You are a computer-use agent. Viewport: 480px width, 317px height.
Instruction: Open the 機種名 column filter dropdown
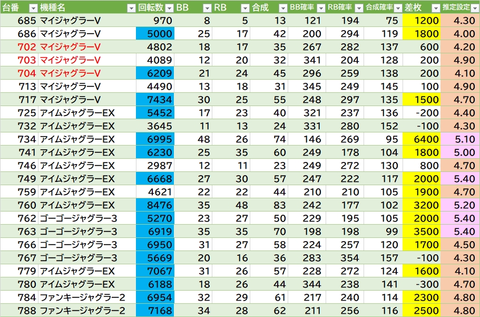coord(131,8)
